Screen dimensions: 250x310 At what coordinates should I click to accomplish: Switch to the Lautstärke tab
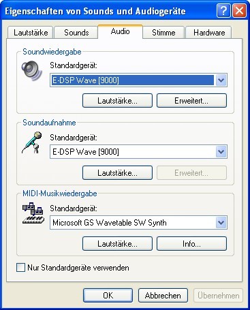click(31, 33)
